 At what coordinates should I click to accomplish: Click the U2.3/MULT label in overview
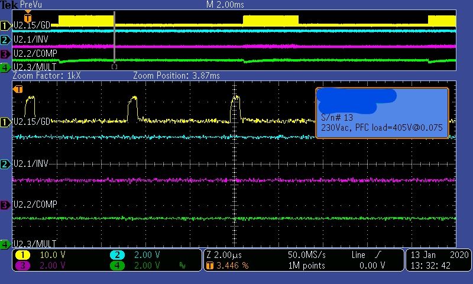tap(35, 67)
